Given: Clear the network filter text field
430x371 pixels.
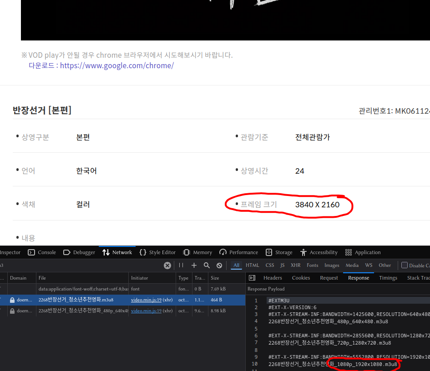Looking at the screenshot, I should tap(167, 265).
